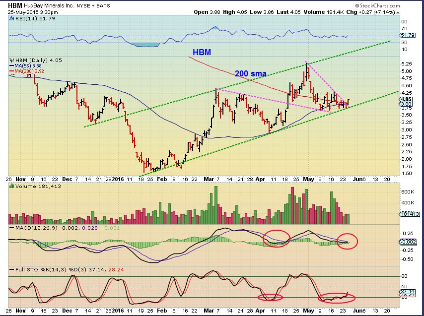Click the 37.14 stochastic axis tag
Viewport: 424px width, 316px height.
point(407,292)
